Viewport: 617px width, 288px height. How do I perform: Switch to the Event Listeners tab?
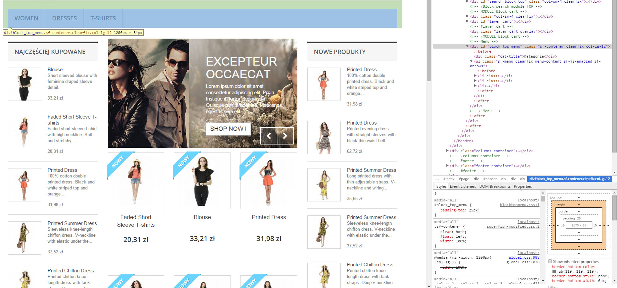(x=463, y=186)
